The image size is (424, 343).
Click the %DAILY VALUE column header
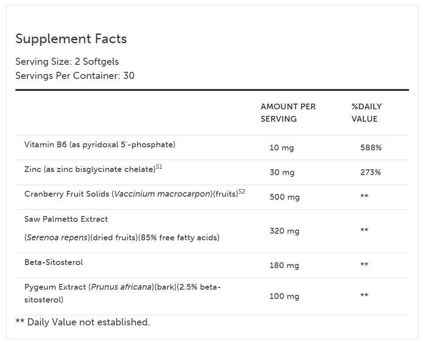(366, 112)
